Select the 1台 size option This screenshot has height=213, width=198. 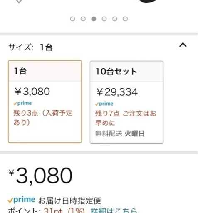[x=45, y=102]
